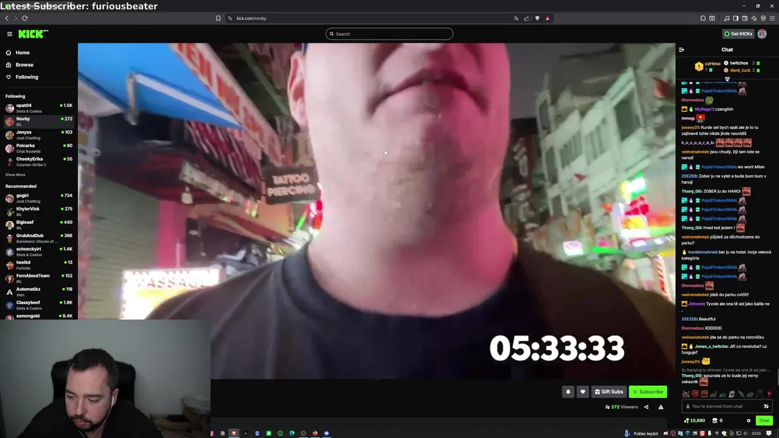Report stream with warning triangle icon
The height and width of the screenshot is (438, 779).
tap(661, 407)
